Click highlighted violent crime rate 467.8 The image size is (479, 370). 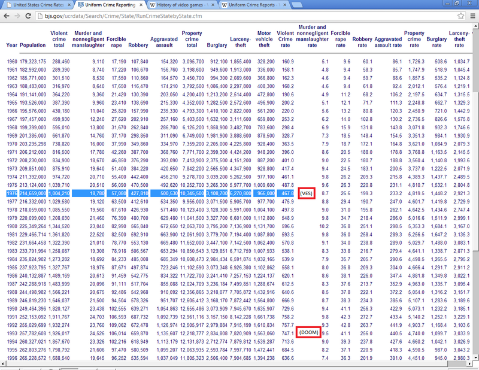(x=287, y=193)
